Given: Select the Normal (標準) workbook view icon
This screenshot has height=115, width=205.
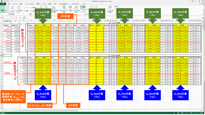Looking at the screenshot, I should point(2,9).
